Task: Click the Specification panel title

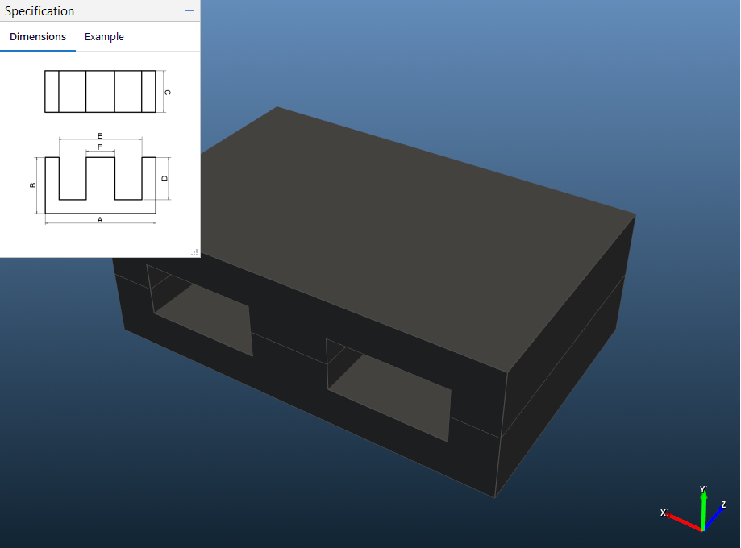Action: coord(40,10)
